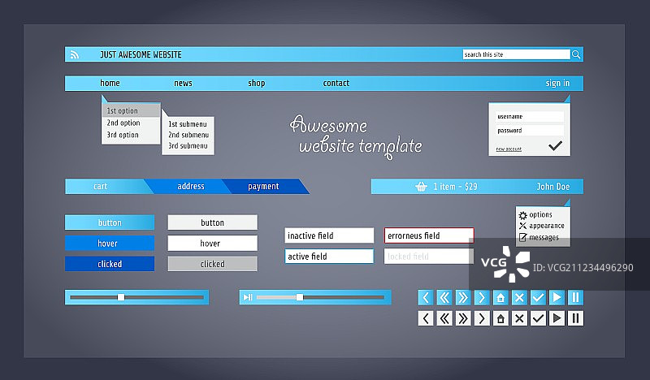Click the white play triangle icon

point(557,318)
